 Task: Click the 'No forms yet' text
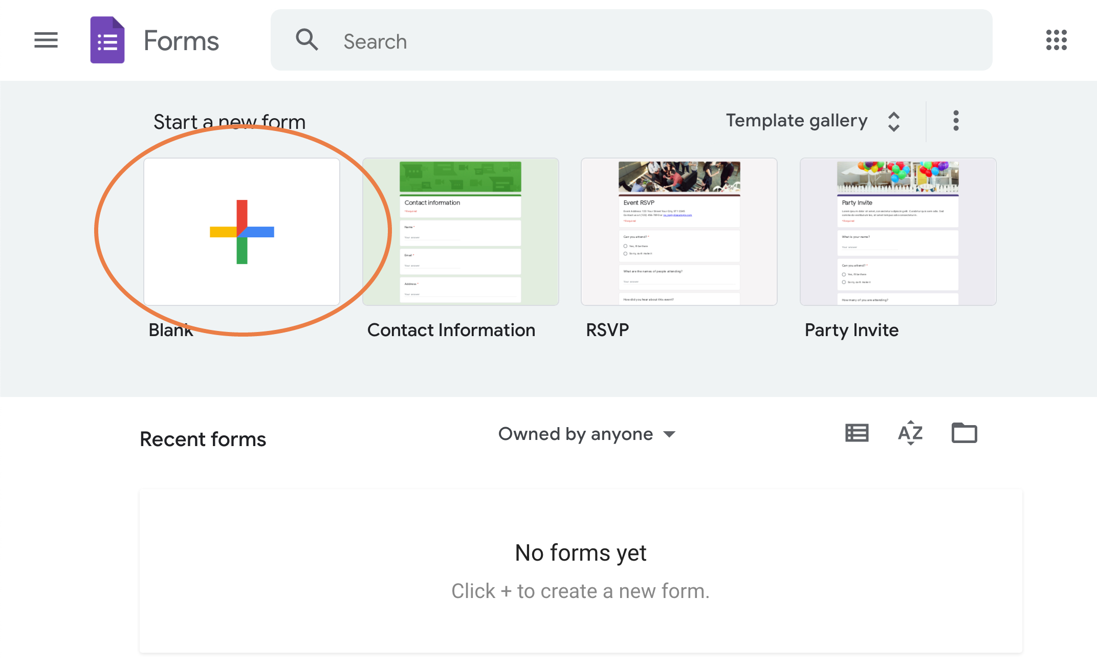tap(581, 553)
